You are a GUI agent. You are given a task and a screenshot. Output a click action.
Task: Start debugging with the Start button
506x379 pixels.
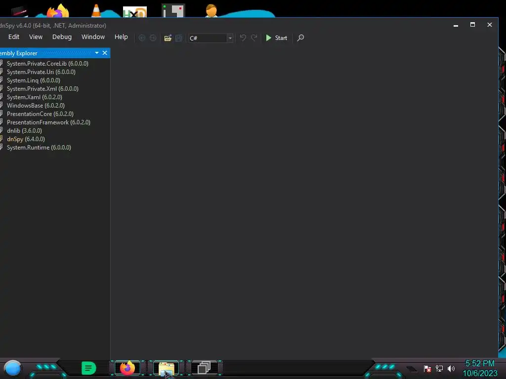coord(277,38)
